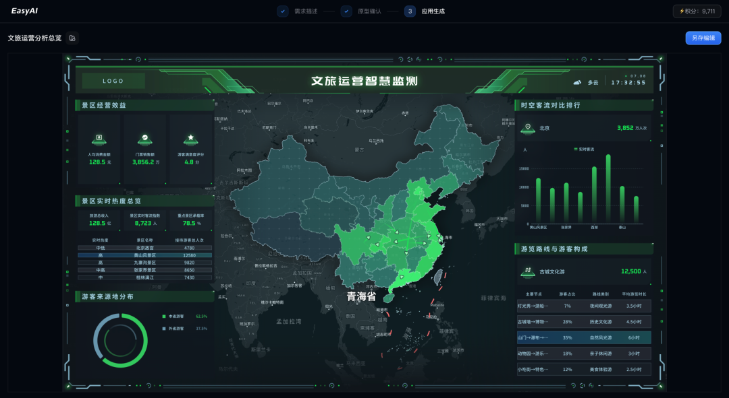Click the 蒙古 label on the map

click(x=359, y=150)
